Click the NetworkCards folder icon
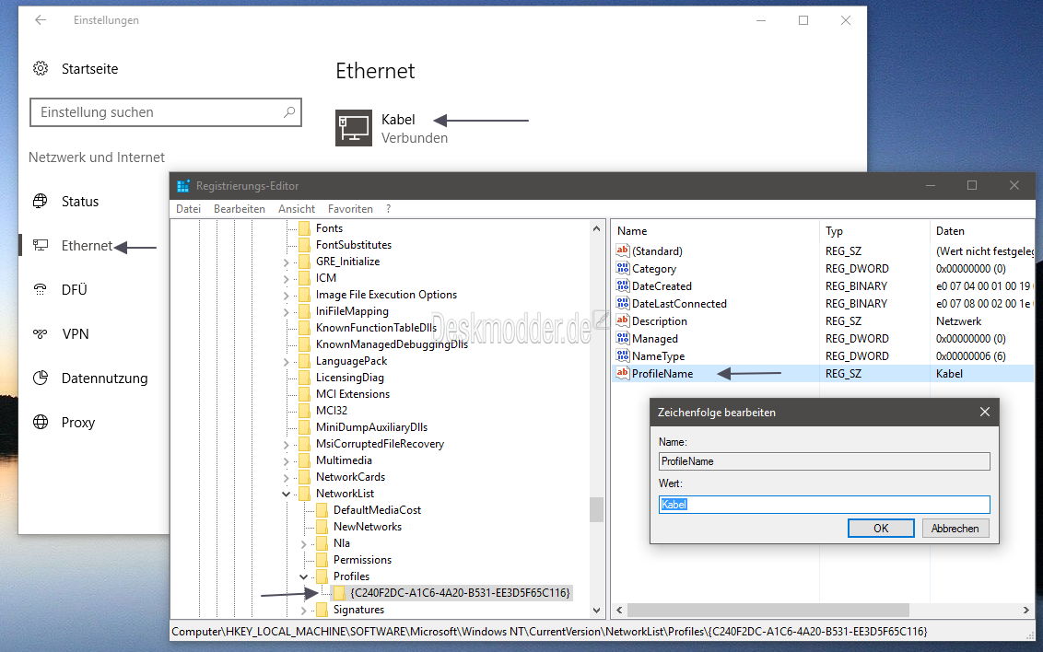Screen dimensions: 1043x652 (305, 477)
